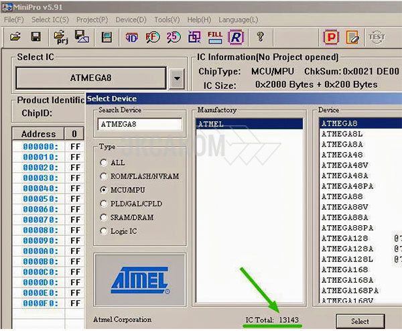Select ATMEL in the Manufactory list
The image size is (402, 331).
click(x=249, y=124)
